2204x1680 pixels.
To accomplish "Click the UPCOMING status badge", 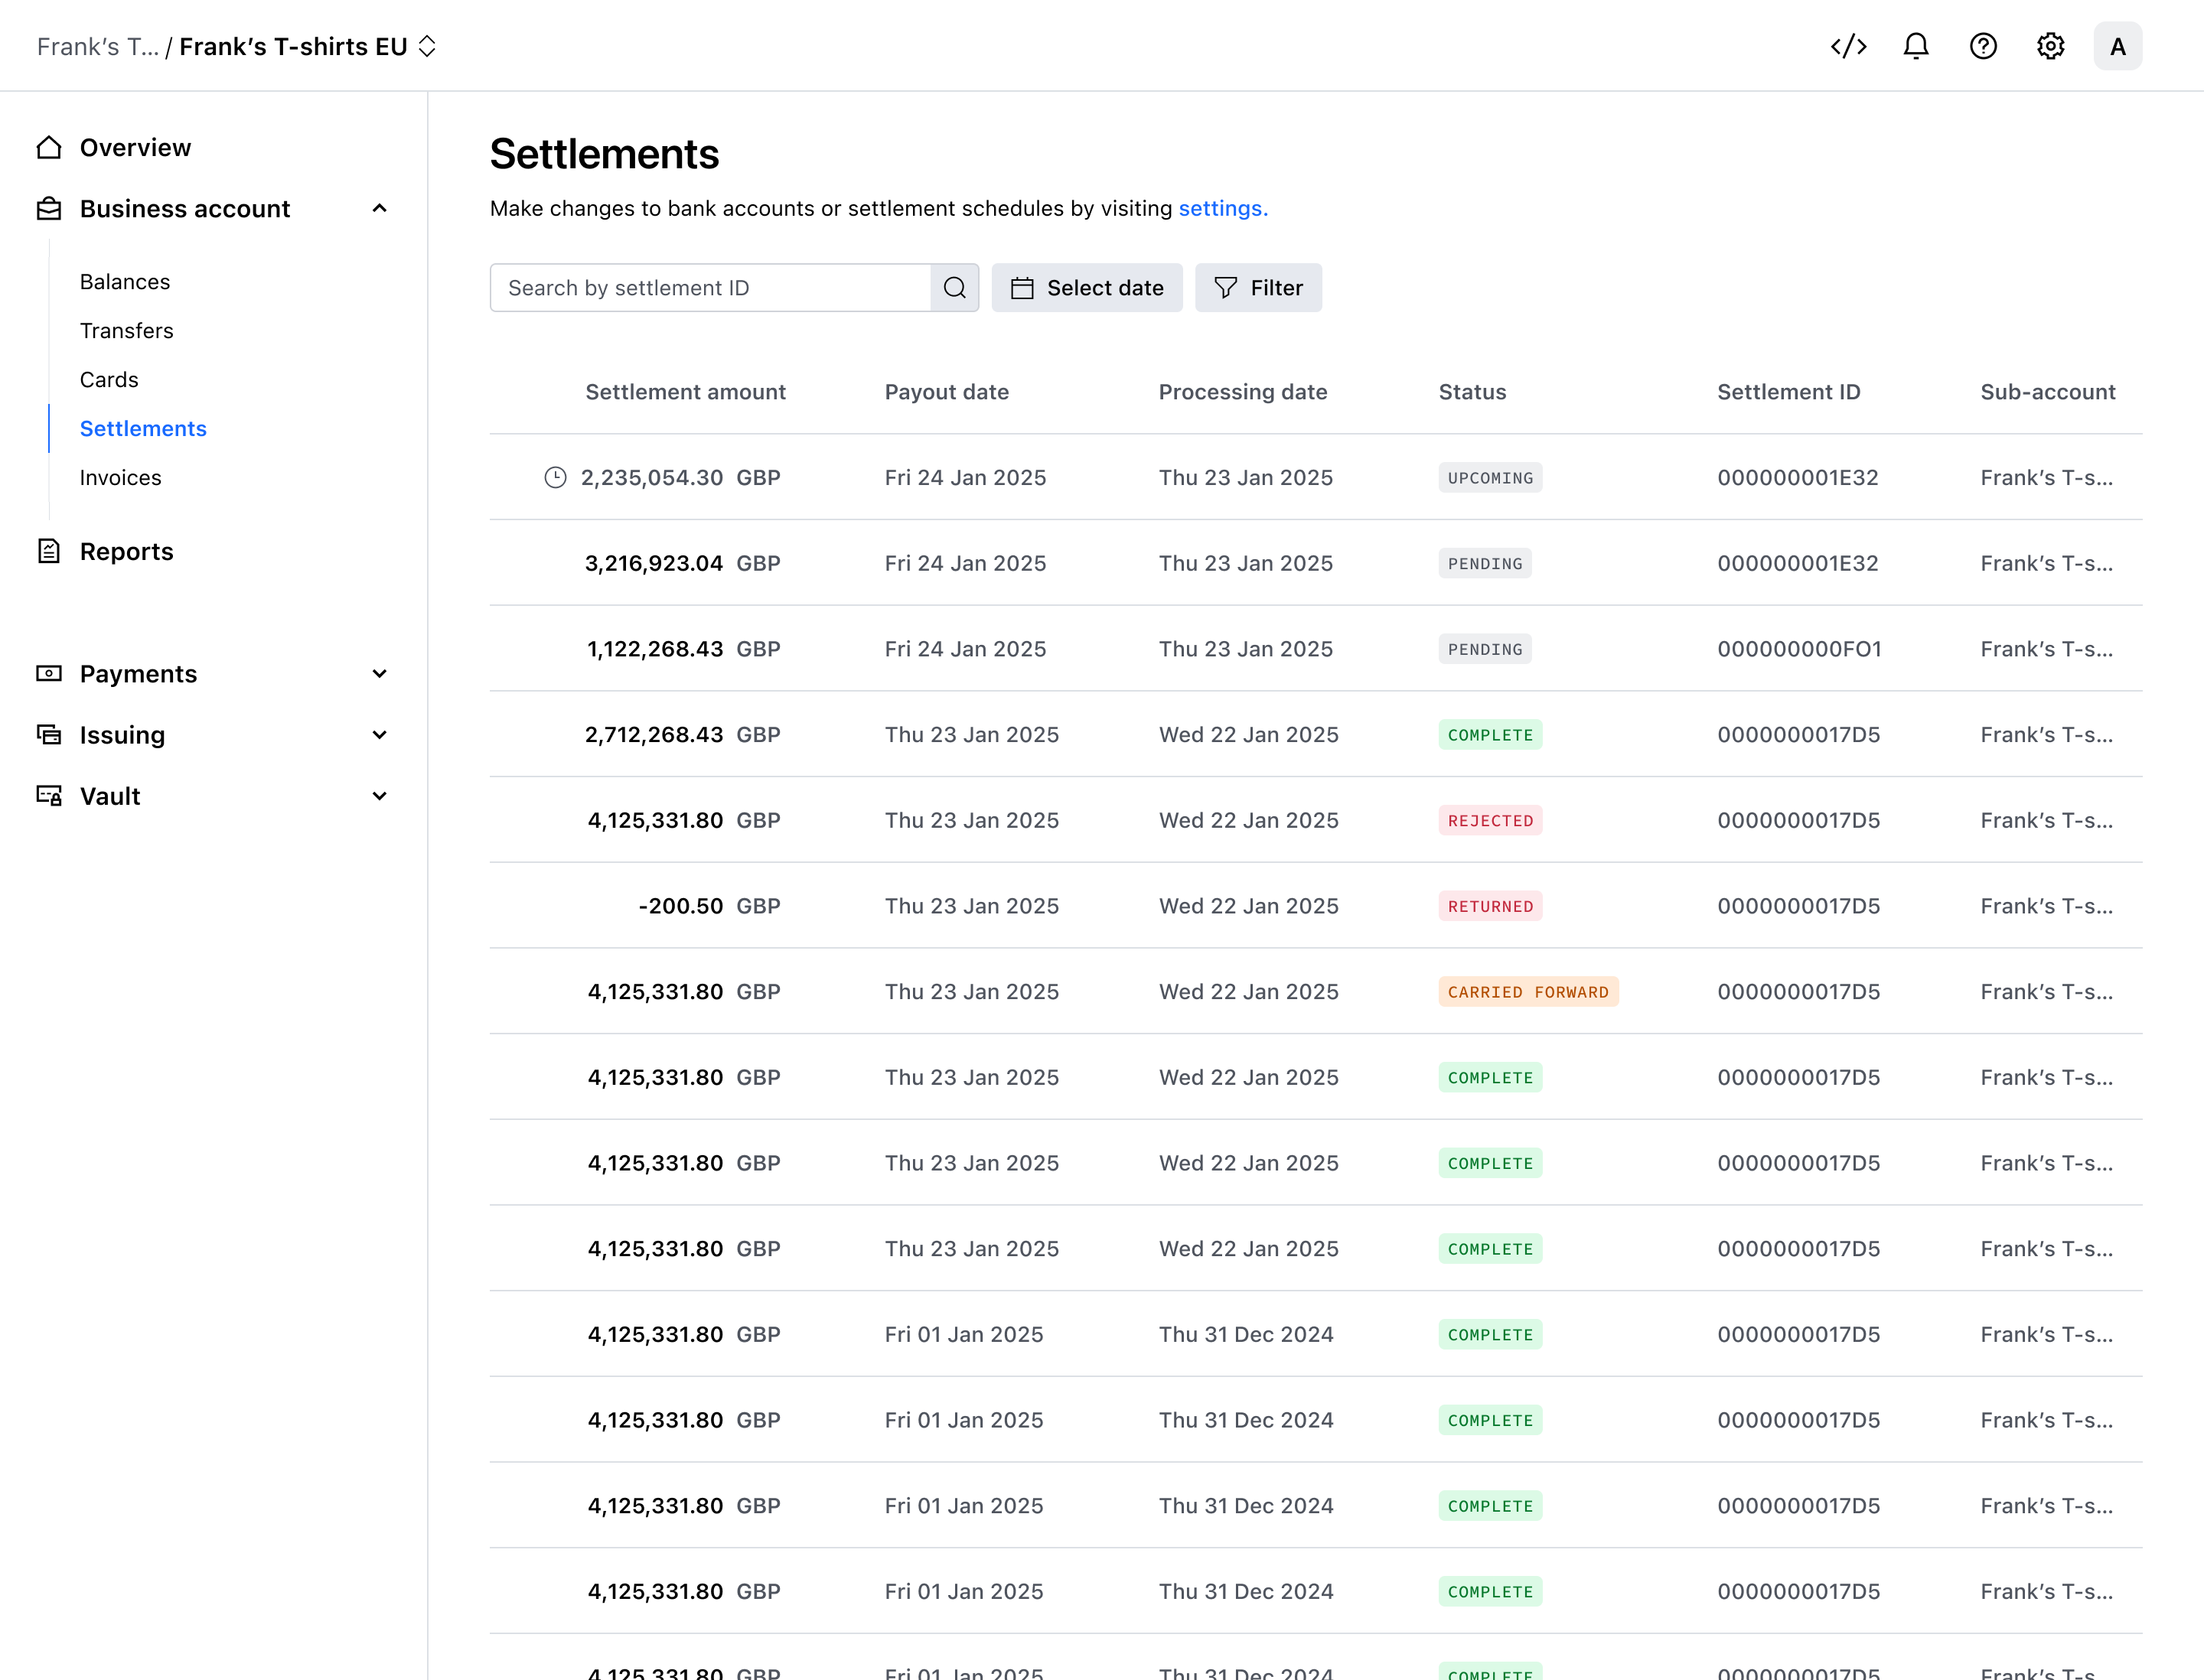I will click(x=1490, y=478).
